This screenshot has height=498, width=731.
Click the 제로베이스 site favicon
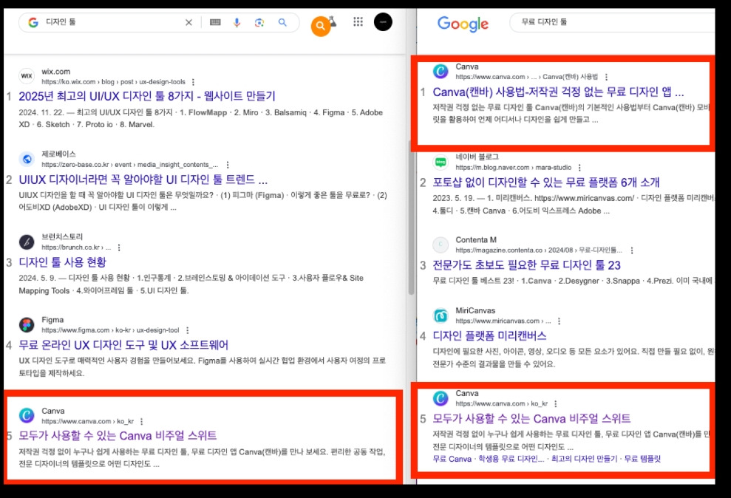27,159
